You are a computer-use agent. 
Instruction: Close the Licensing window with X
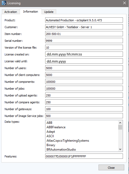click(x=125, y=3)
